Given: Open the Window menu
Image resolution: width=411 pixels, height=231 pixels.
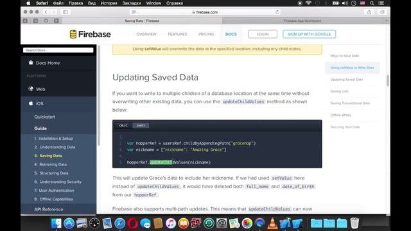Looking at the screenshot, I should point(153,3).
